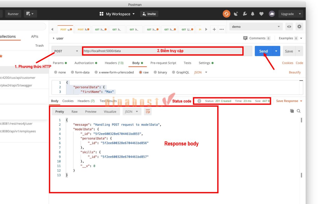Click the Save button
320x204 pixels.
tap(289, 51)
